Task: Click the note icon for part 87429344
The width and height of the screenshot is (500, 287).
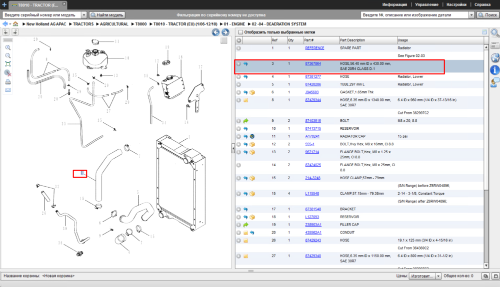Action: [x=245, y=100]
